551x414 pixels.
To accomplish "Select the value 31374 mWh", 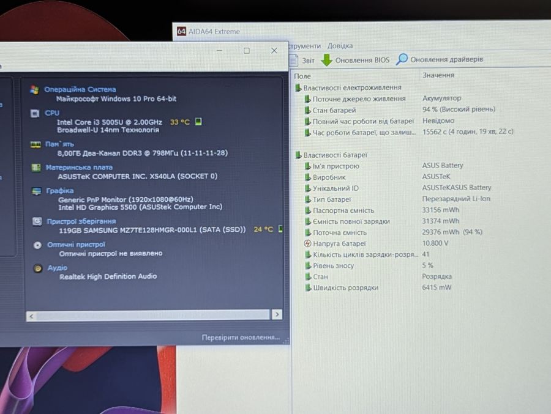I will [x=441, y=221].
